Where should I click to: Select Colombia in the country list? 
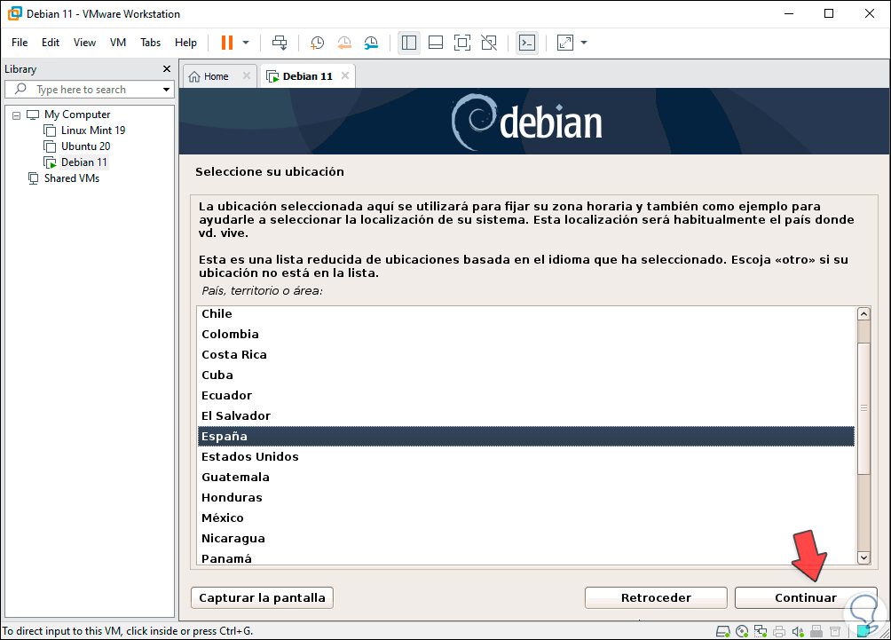526,335
